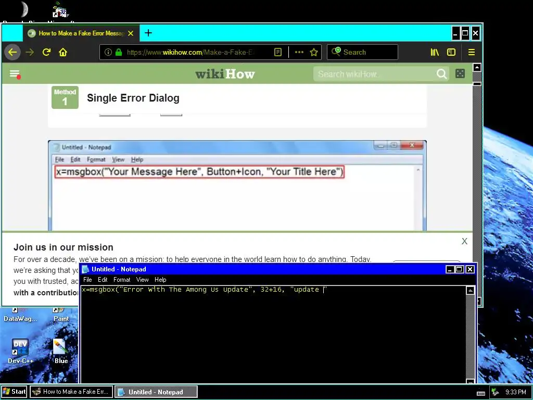Minimize the browser window
Image resolution: width=533 pixels, height=400 pixels.
pyautogui.click(x=455, y=33)
